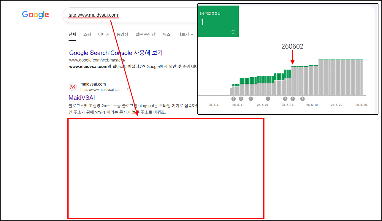Viewport: 382px width, 221px height.
Task: Click the 26. 5. 31. date label
Action: point(288,105)
